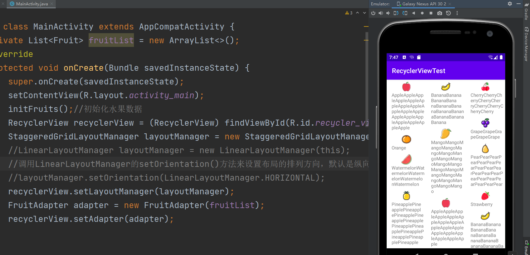Click the orange fruit image
Screen dimensions: 530x255
(406, 139)
